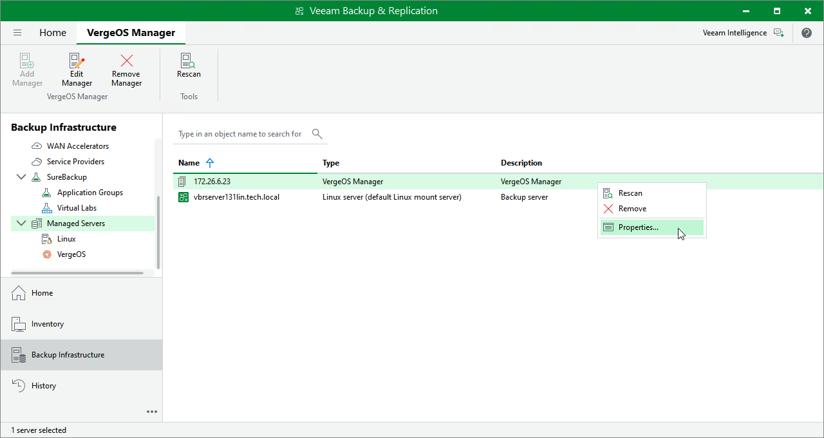
Task: Click the 172.26.6.23 server icon
Action: click(182, 182)
